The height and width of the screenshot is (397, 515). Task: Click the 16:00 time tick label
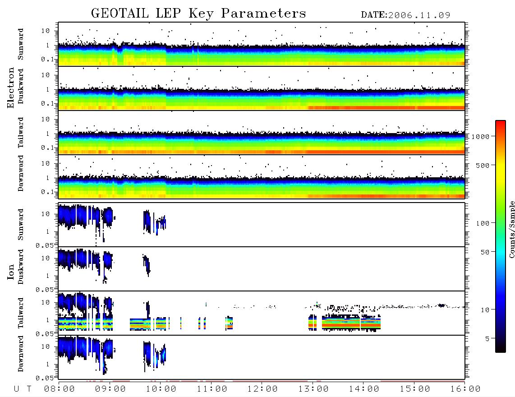[x=465, y=389]
